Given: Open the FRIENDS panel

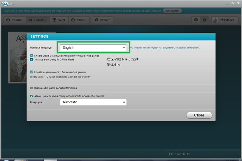Looking at the screenshot, I should (179, 154).
